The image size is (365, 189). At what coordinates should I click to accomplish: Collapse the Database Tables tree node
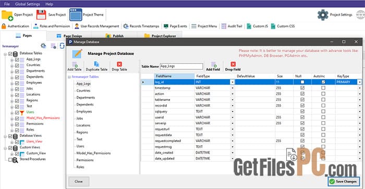pos(5,54)
